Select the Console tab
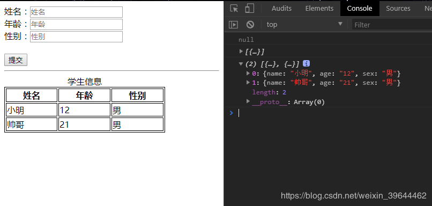 tap(360, 9)
